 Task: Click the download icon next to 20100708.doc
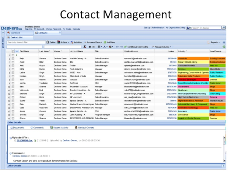click(35, 141)
